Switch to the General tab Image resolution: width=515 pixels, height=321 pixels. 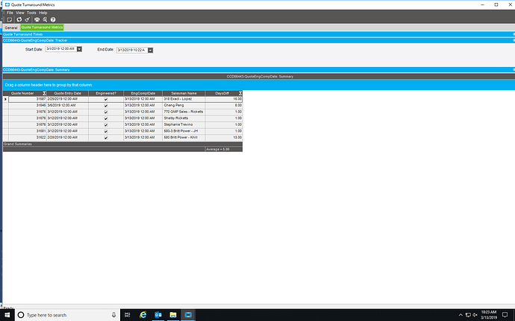point(11,28)
